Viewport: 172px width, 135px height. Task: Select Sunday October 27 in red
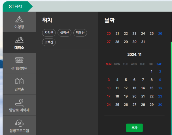pos(109,42)
